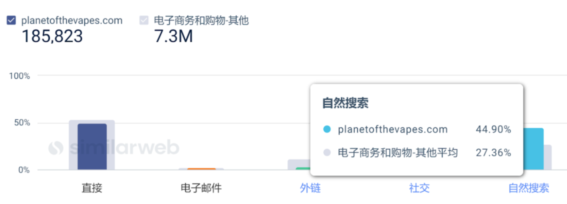
Task: Click the 直接 axis label
Action: click(x=92, y=188)
